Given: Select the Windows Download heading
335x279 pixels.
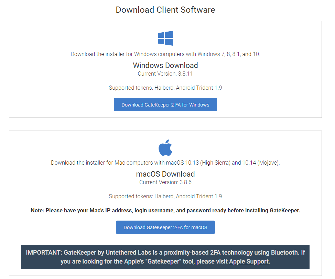Looking at the screenshot, I should [x=165, y=65].
